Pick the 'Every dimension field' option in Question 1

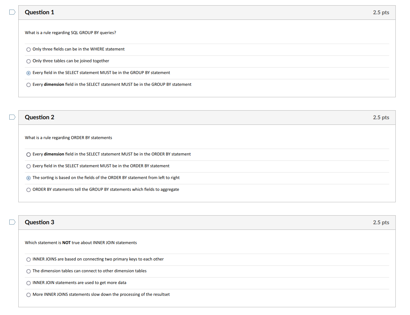point(28,85)
